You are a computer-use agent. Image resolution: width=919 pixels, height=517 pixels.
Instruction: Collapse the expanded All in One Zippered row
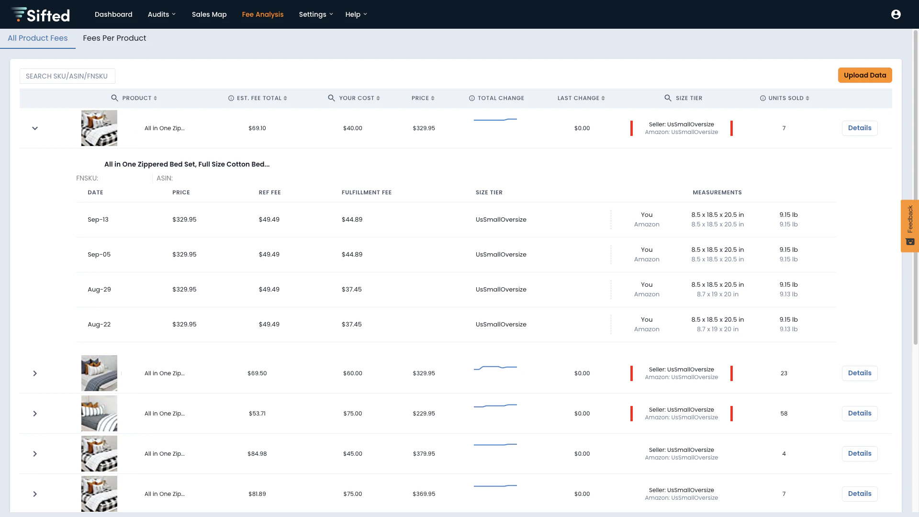(34, 128)
